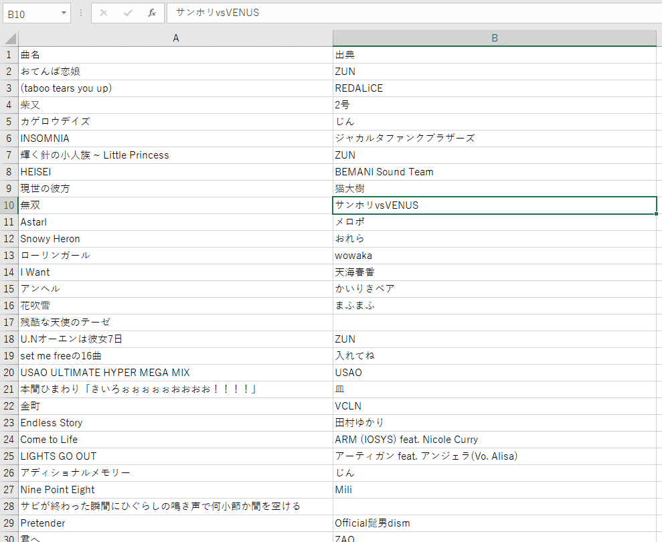Select row 10 header
Viewport: 662px width, 542px height.
click(x=9, y=205)
